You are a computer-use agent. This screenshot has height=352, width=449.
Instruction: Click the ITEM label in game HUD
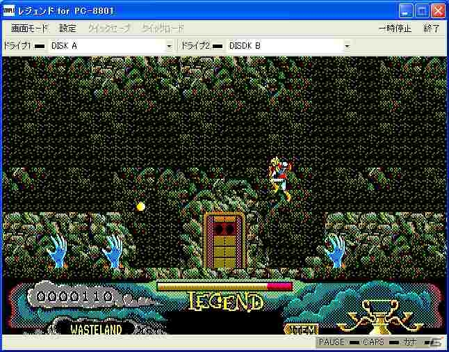(x=302, y=330)
